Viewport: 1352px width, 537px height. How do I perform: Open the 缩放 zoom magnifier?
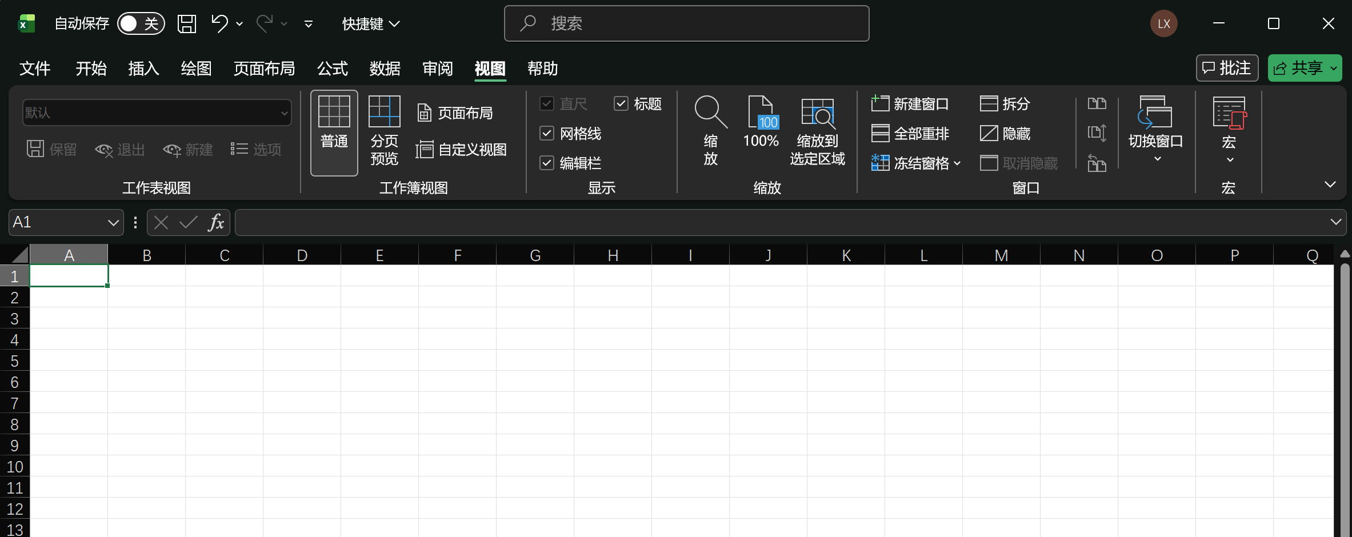click(x=710, y=131)
